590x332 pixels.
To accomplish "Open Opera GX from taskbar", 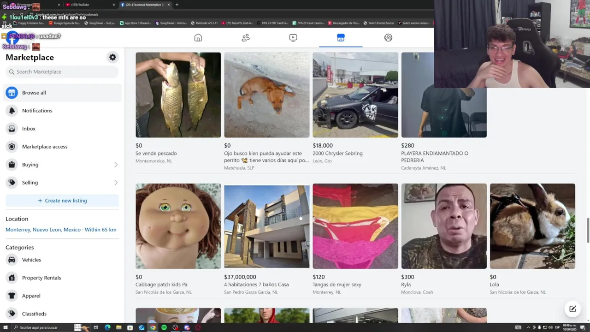I will [x=198, y=327].
